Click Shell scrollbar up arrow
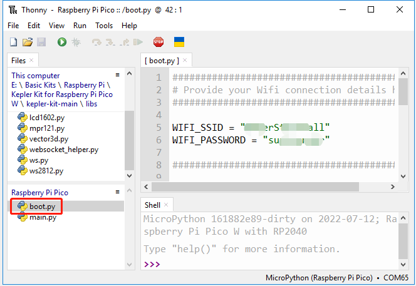The width and height of the screenshot is (416, 286). [403, 218]
